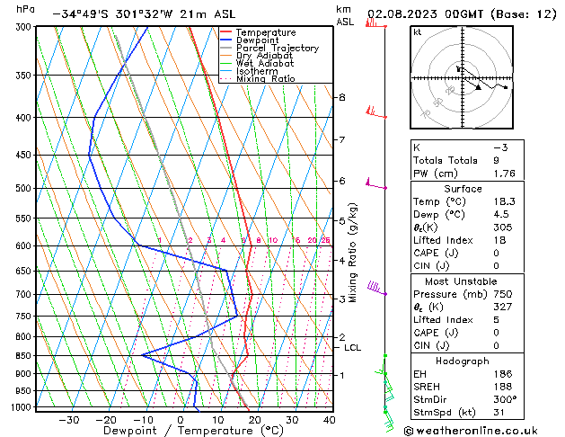
Task: Click the gray Parcel Trajectory legend line
Action: [x=225, y=48]
